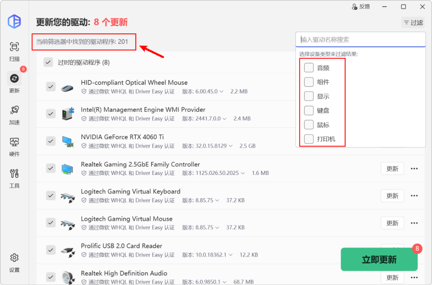
Task: Update Realtek High Definition Audio driver
Action: [x=392, y=277]
